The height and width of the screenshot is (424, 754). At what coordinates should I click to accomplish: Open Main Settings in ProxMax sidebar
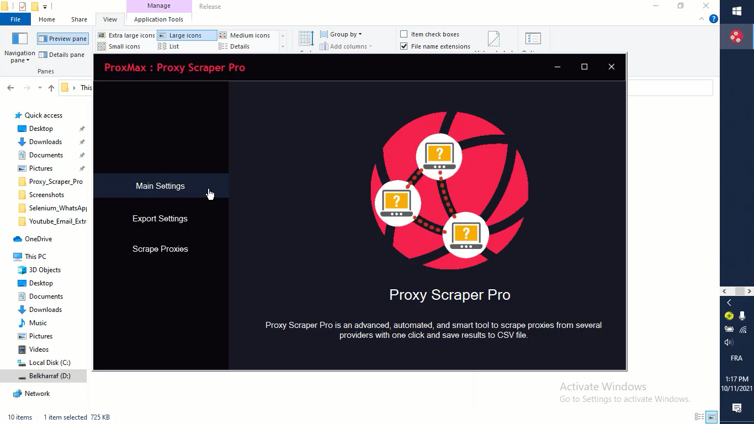(x=160, y=186)
